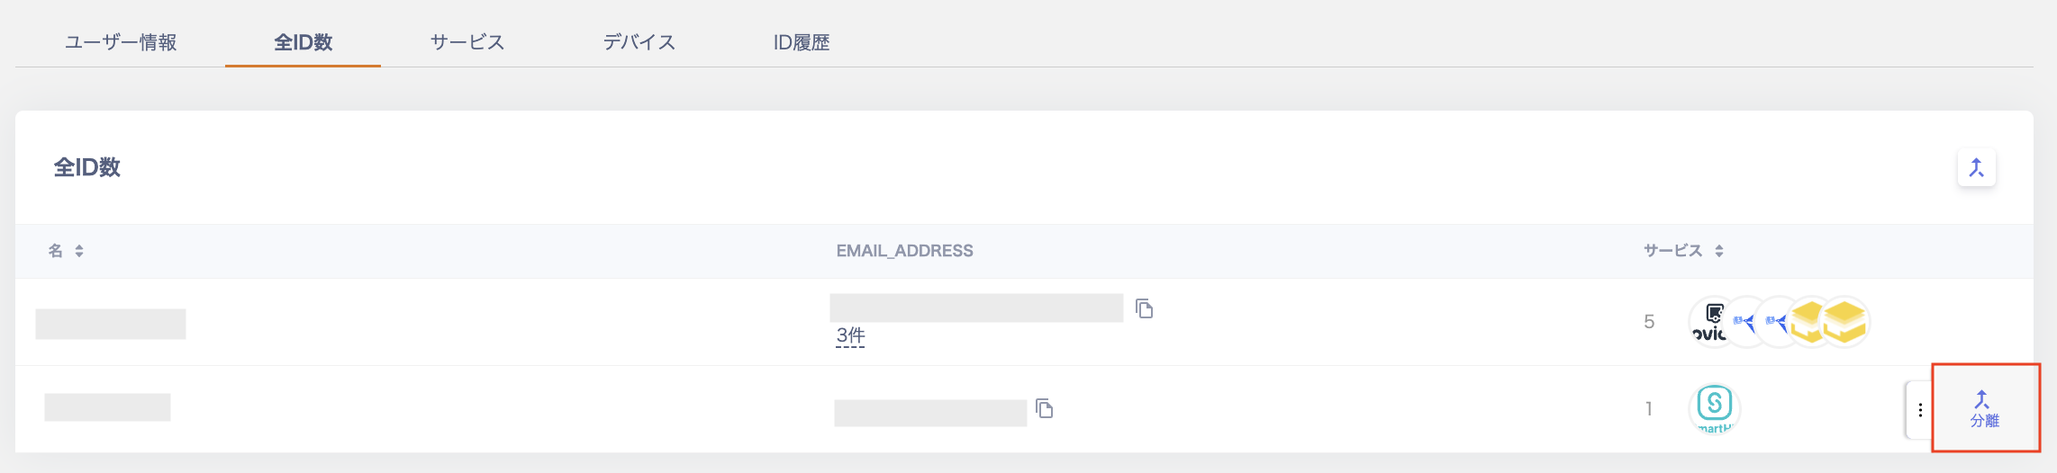Image resolution: width=2057 pixels, height=473 pixels.
Task: Select the 全ID数 tab
Action: click(x=303, y=42)
